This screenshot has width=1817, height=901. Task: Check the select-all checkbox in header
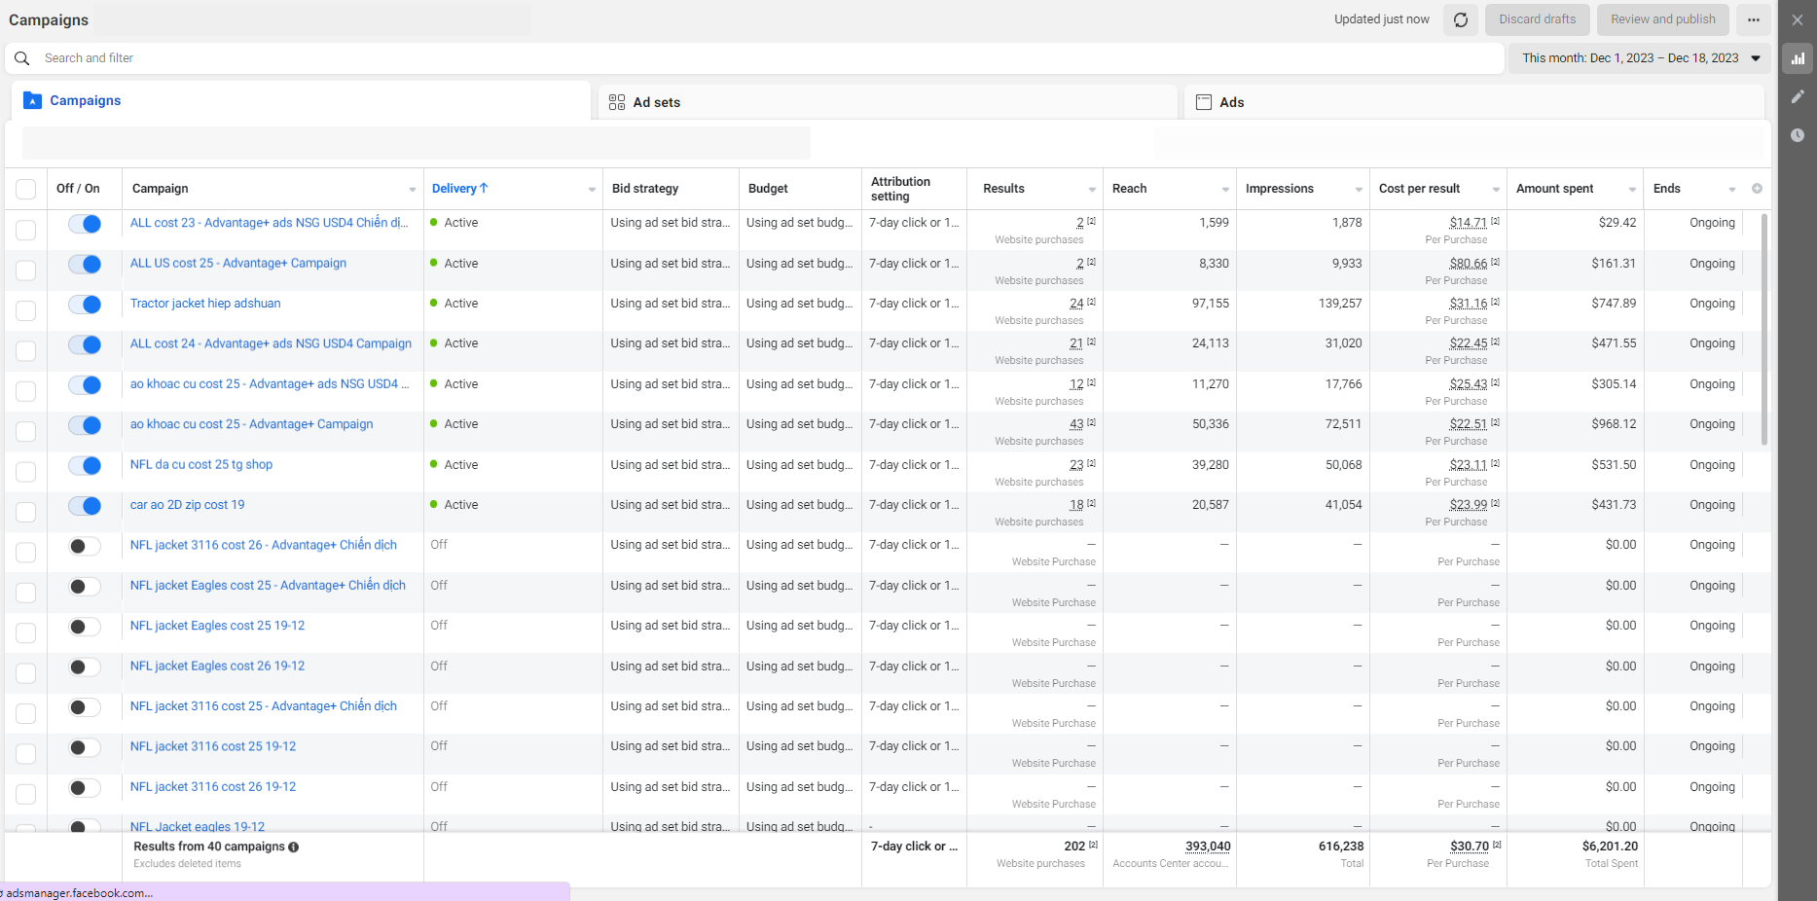tap(26, 189)
